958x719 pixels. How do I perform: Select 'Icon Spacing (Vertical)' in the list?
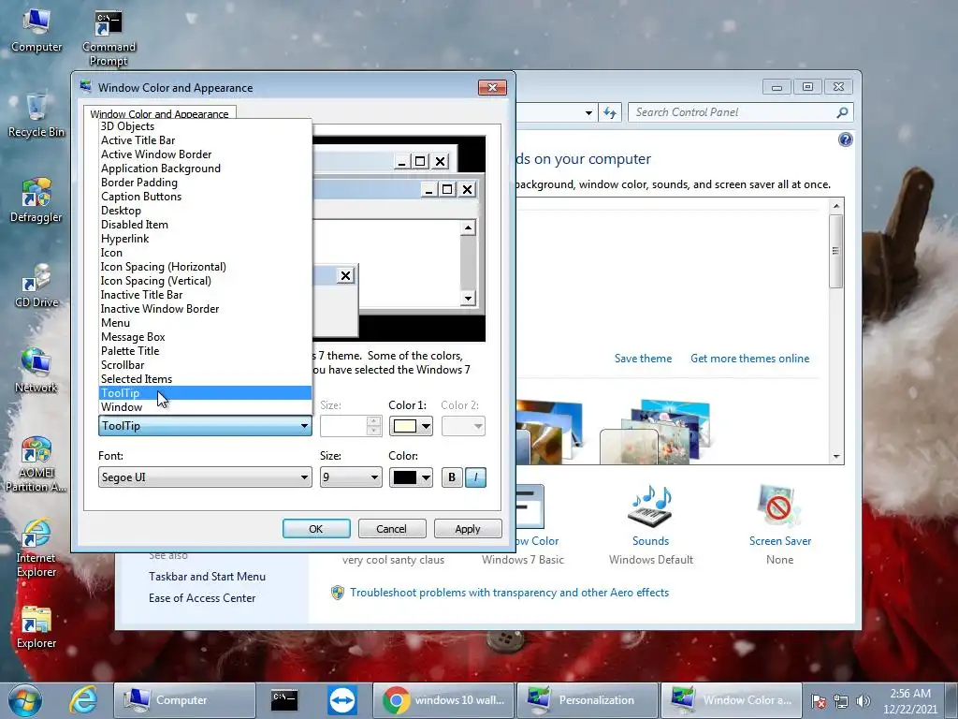tap(205, 281)
